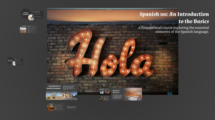Open the topic with dancers painting thumbnail
The width and height of the screenshot is (215, 120).
pyautogui.click(x=56, y=107)
